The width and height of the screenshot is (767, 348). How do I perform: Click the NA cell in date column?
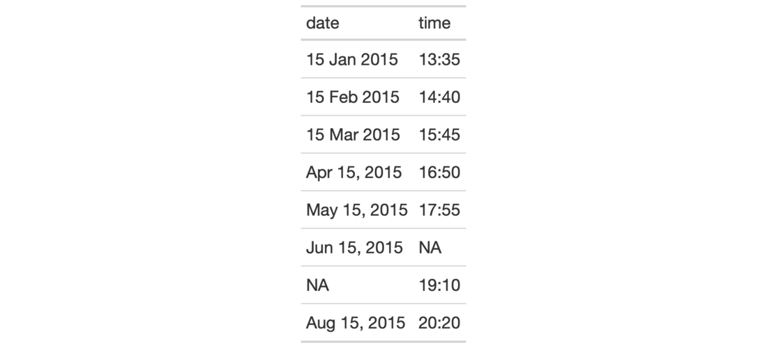pos(317,285)
